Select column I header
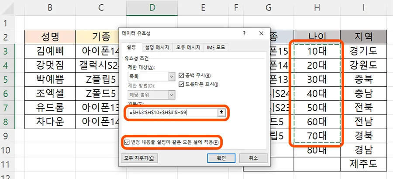 [363, 8]
